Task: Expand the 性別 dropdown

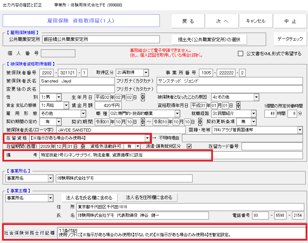Action: [59, 97]
